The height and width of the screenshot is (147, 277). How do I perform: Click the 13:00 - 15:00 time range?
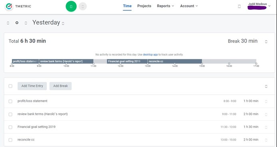coord(228,140)
